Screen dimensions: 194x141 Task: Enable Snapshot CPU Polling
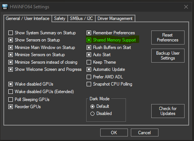[89, 84]
